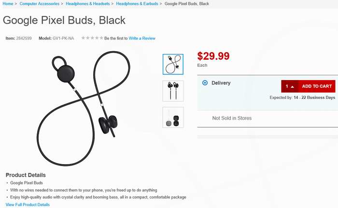The image size is (338, 208).
Task: Navigate to Computer Accessories breadcrumb
Action: [39, 4]
